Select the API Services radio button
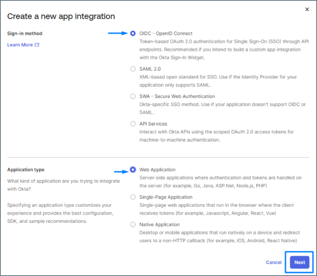The image size is (317, 276). [133, 124]
